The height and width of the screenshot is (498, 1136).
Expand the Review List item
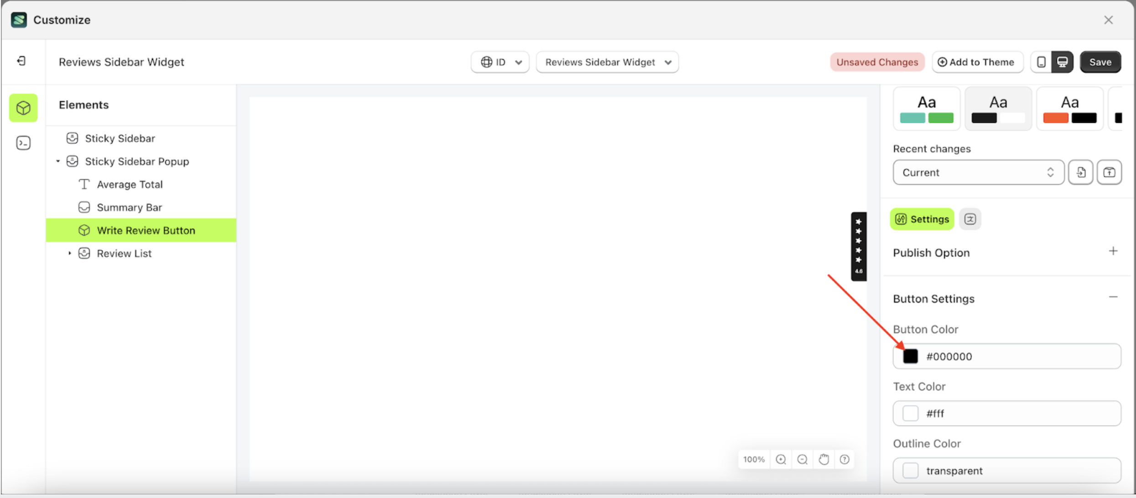69,253
